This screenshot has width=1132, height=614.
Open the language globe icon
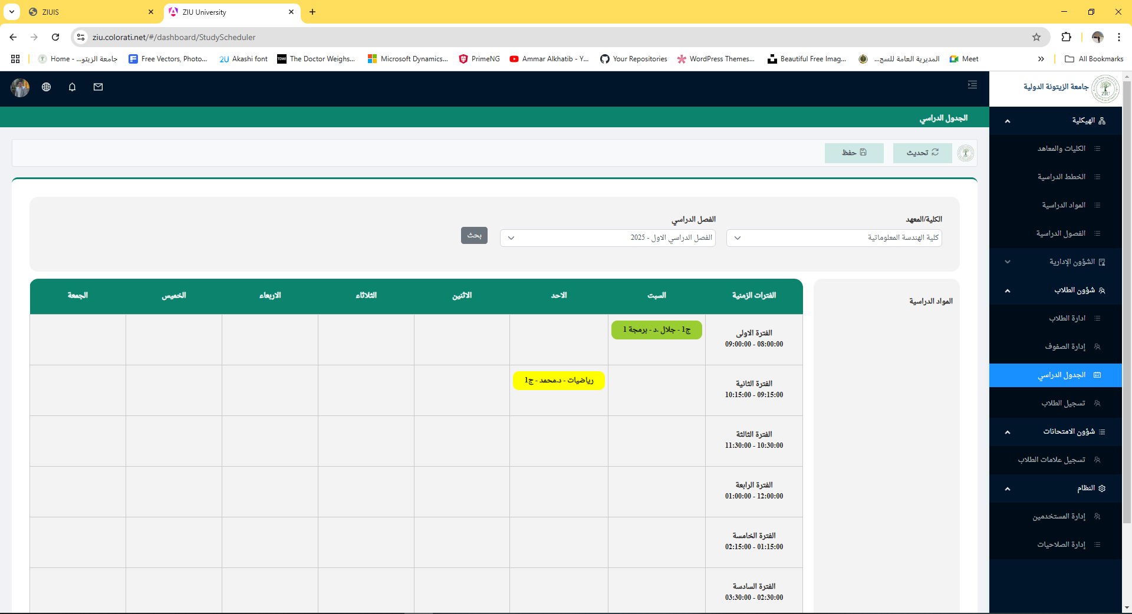pos(47,87)
